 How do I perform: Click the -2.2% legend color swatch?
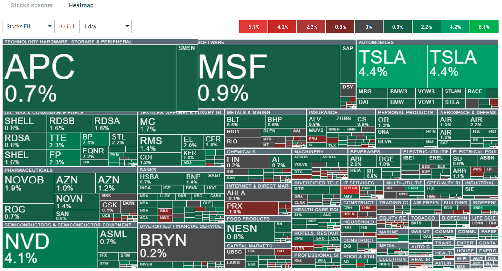pyautogui.click(x=311, y=27)
